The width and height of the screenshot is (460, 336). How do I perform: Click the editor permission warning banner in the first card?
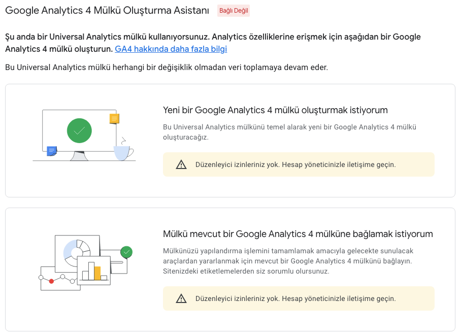tap(299, 164)
